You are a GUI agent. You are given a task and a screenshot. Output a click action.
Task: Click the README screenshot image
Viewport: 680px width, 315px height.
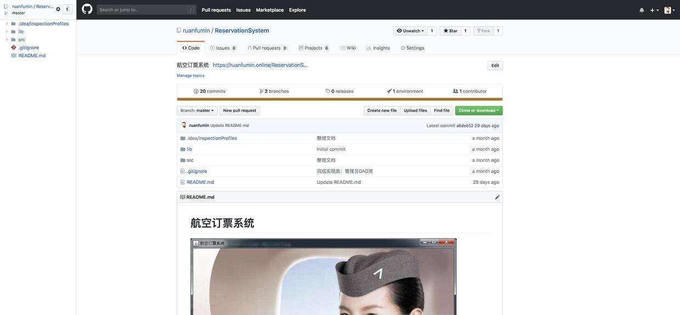tap(324, 277)
